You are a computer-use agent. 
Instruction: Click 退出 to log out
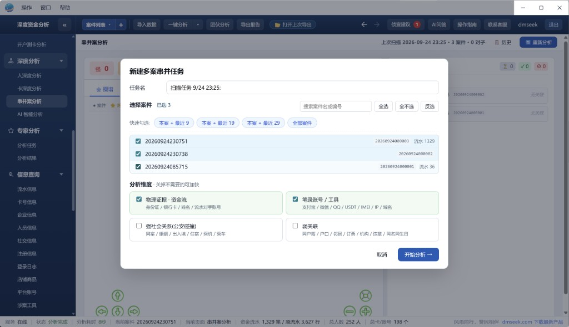point(553,24)
